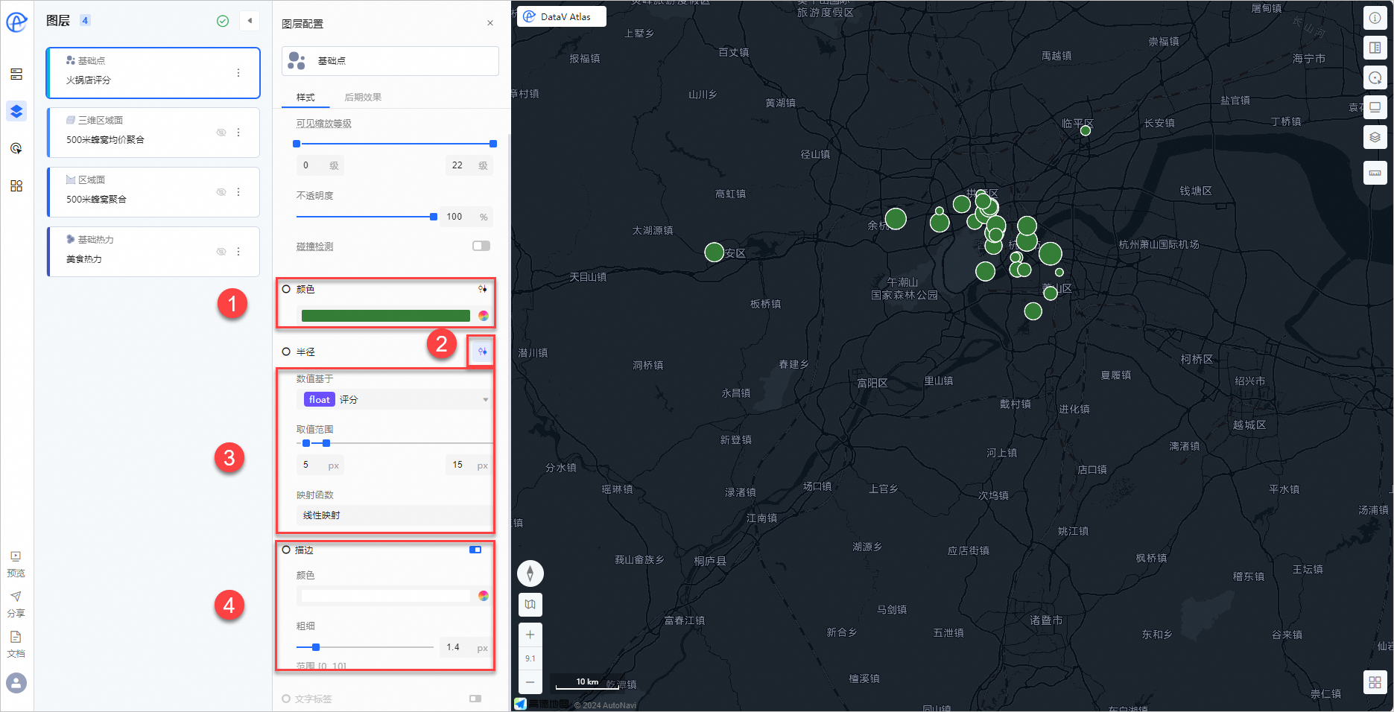Enable the 文字标签 text label switch
The width and height of the screenshot is (1394, 712).
475,699
